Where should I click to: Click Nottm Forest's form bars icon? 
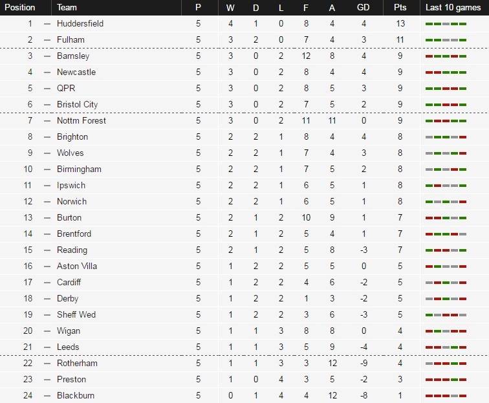click(x=446, y=121)
